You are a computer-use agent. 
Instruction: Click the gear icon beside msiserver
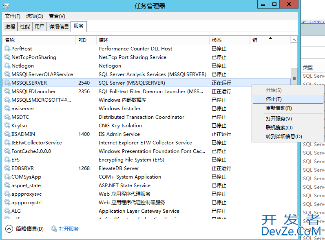coord(7,108)
